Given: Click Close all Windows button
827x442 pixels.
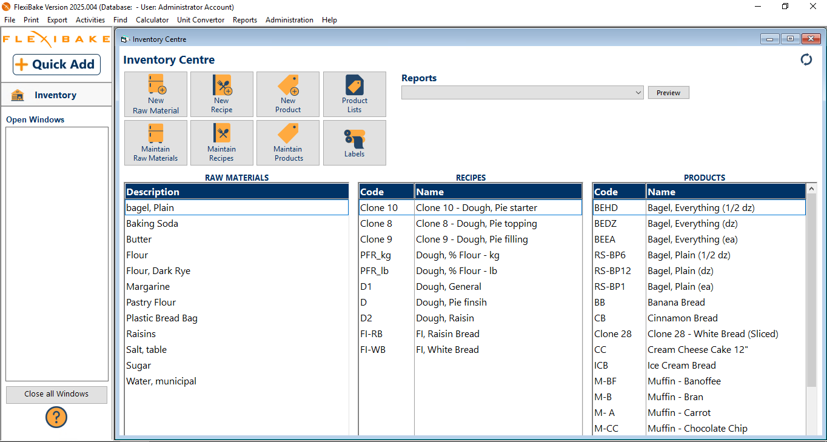Looking at the screenshot, I should tap(56, 394).
